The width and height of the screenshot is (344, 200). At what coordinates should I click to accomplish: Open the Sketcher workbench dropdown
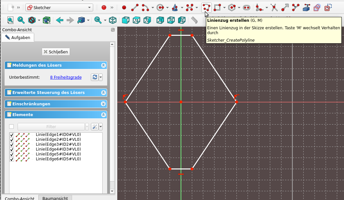59,7
